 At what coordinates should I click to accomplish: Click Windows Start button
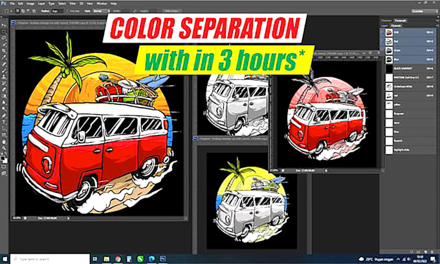click(5, 259)
